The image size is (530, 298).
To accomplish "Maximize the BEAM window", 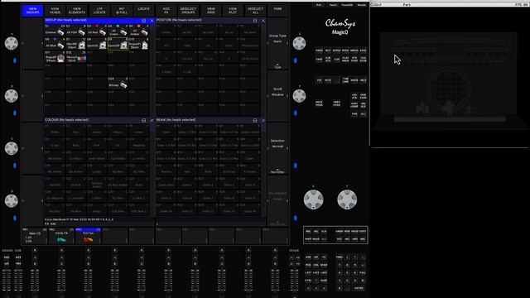I will (x=255, y=120).
